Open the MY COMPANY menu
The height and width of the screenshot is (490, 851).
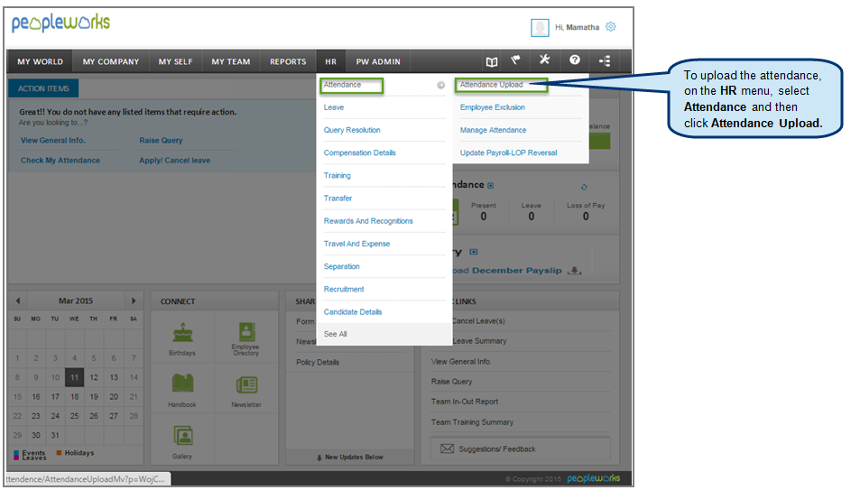coord(111,62)
